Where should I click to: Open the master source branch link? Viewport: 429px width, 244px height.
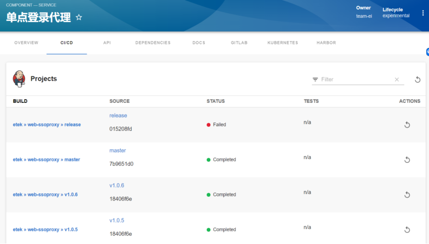tap(117, 151)
